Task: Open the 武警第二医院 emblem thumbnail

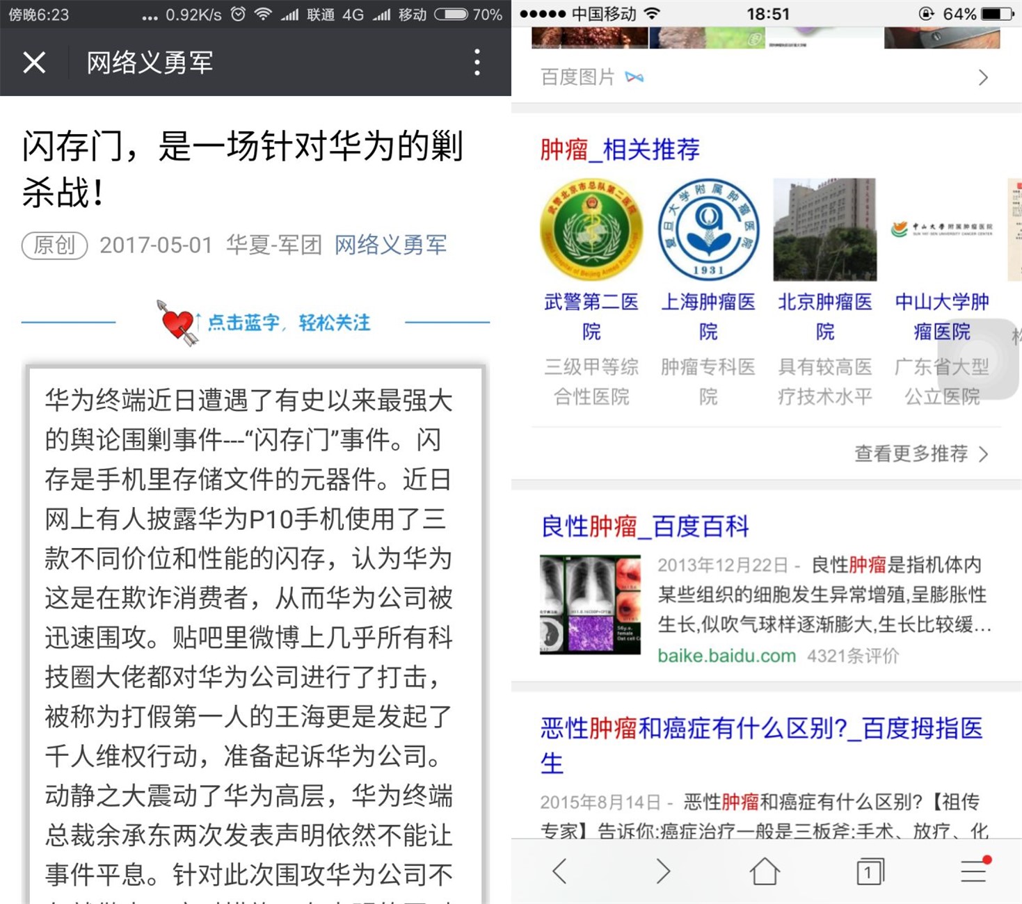Action: tap(591, 229)
